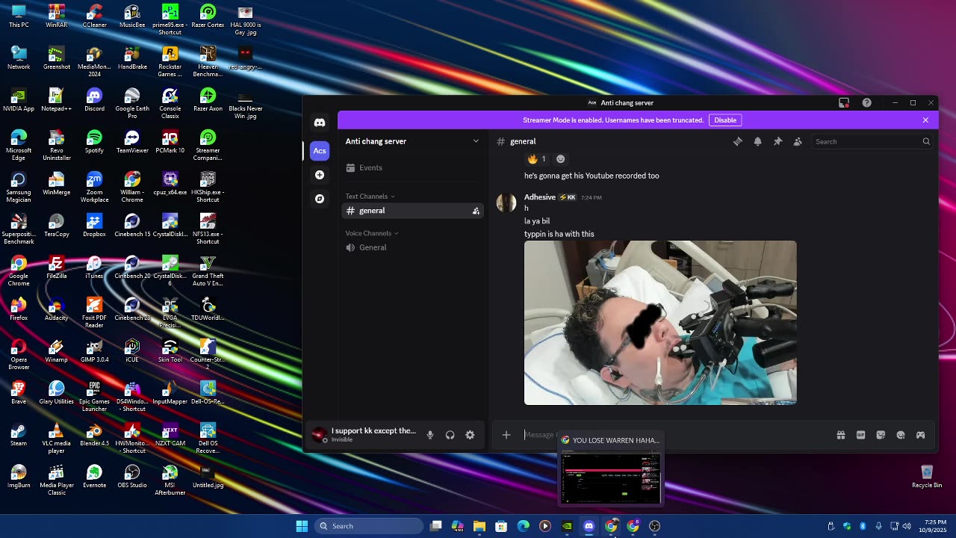Open FileZilla desktop shortcut
Screen dimensions: 956x538
[57, 267]
